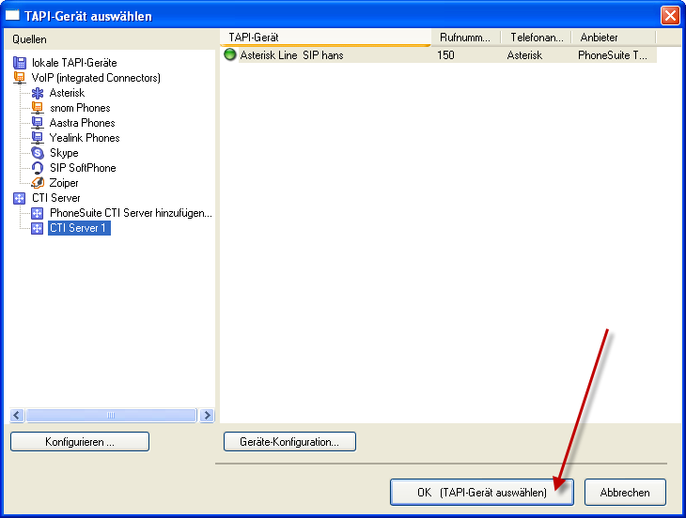Screen dimensions: 686x518
Task: Collapse the CTI Server tree node
Action: pyautogui.click(x=20, y=198)
